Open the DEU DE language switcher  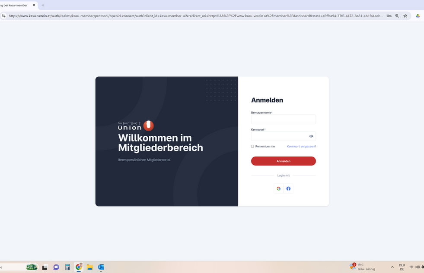coord(402,267)
